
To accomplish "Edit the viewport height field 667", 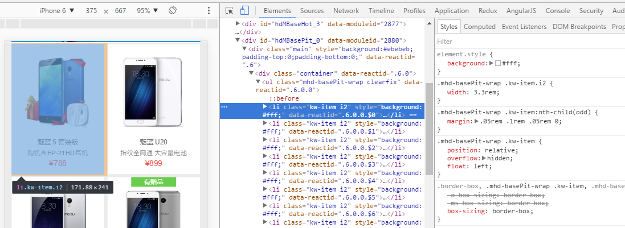I will coord(120,11).
